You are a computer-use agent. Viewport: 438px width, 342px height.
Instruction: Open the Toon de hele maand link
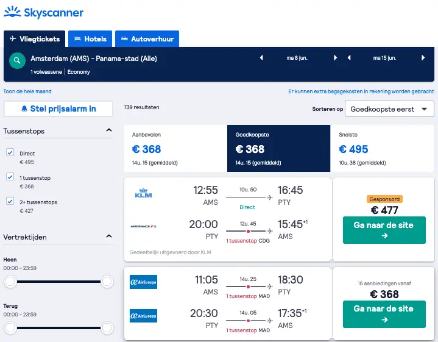(27, 91)
